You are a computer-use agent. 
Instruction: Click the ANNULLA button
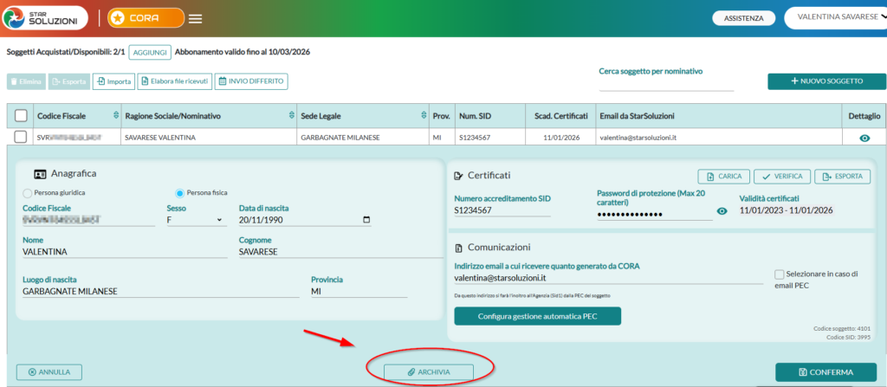(49, 372)
